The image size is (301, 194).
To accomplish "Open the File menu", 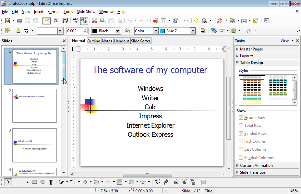I will pos(5,12).
